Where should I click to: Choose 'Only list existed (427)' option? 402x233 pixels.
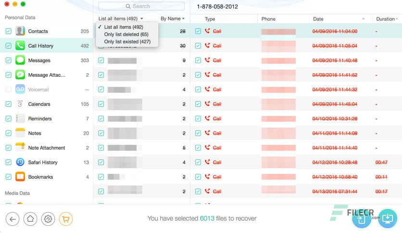(127, 42)
